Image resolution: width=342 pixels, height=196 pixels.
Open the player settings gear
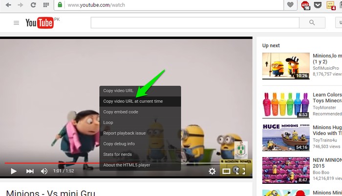pos(212,171)
